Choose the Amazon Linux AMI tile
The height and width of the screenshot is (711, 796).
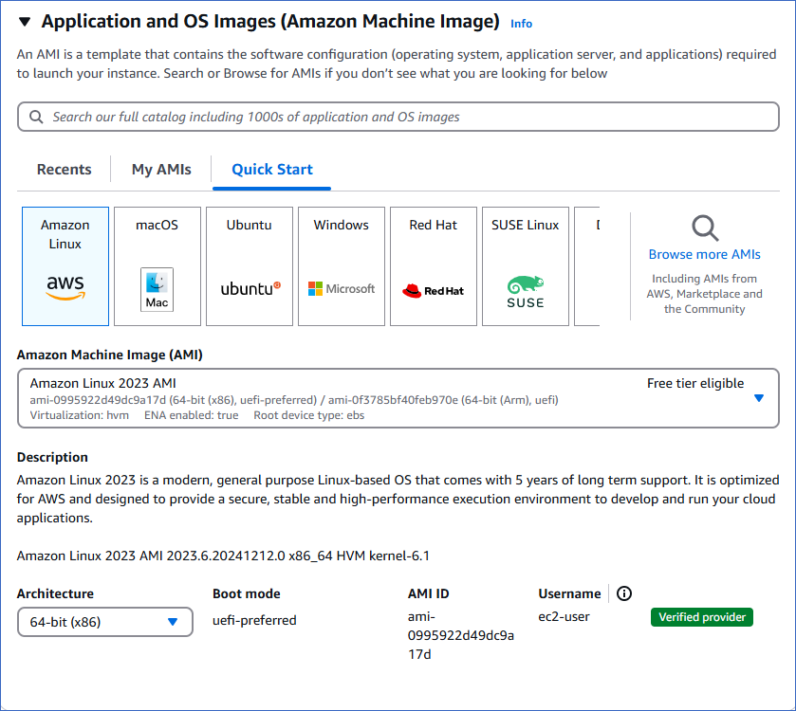coord(65,266)
